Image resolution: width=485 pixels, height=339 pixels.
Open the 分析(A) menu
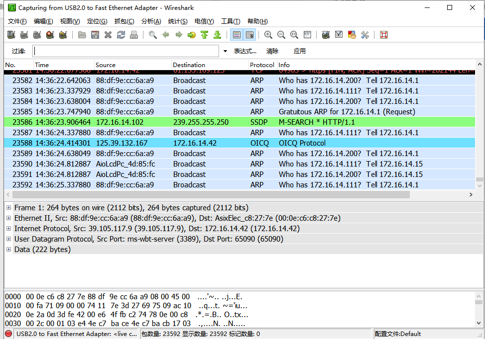(x=151, y=21)
